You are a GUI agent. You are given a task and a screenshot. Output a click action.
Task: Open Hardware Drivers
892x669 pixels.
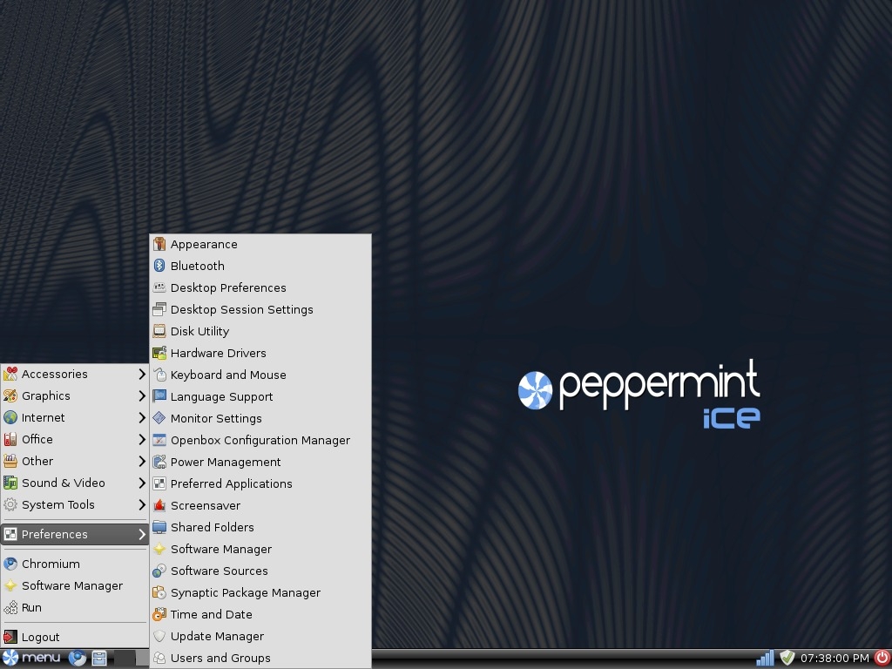click(260, 354)
